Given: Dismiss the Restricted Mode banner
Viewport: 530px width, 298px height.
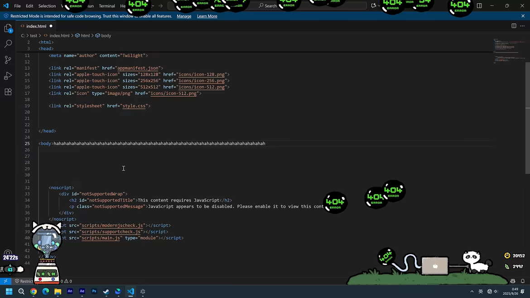Looking at the screenshot, I should tap(523, 16).
